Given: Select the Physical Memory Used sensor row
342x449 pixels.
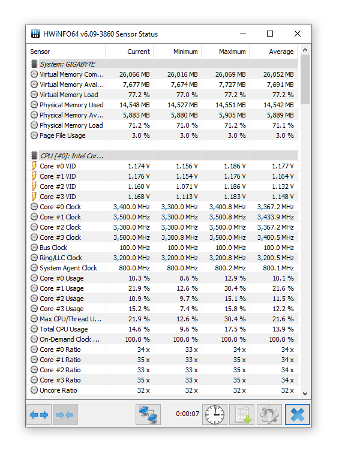Looking at the screenshot, I should coord(162,105).
